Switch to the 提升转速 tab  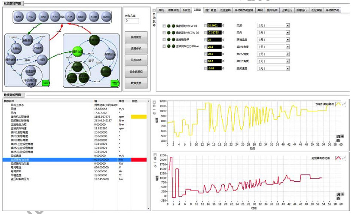point(211,9)
